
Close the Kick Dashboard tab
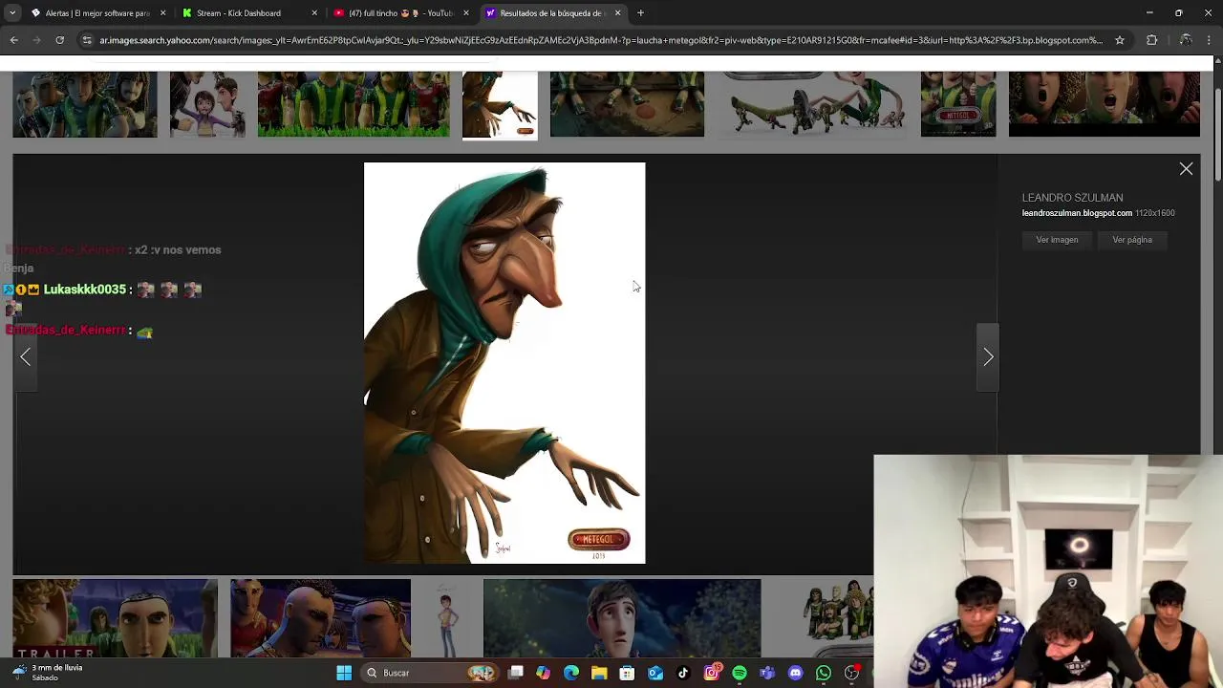314,13
